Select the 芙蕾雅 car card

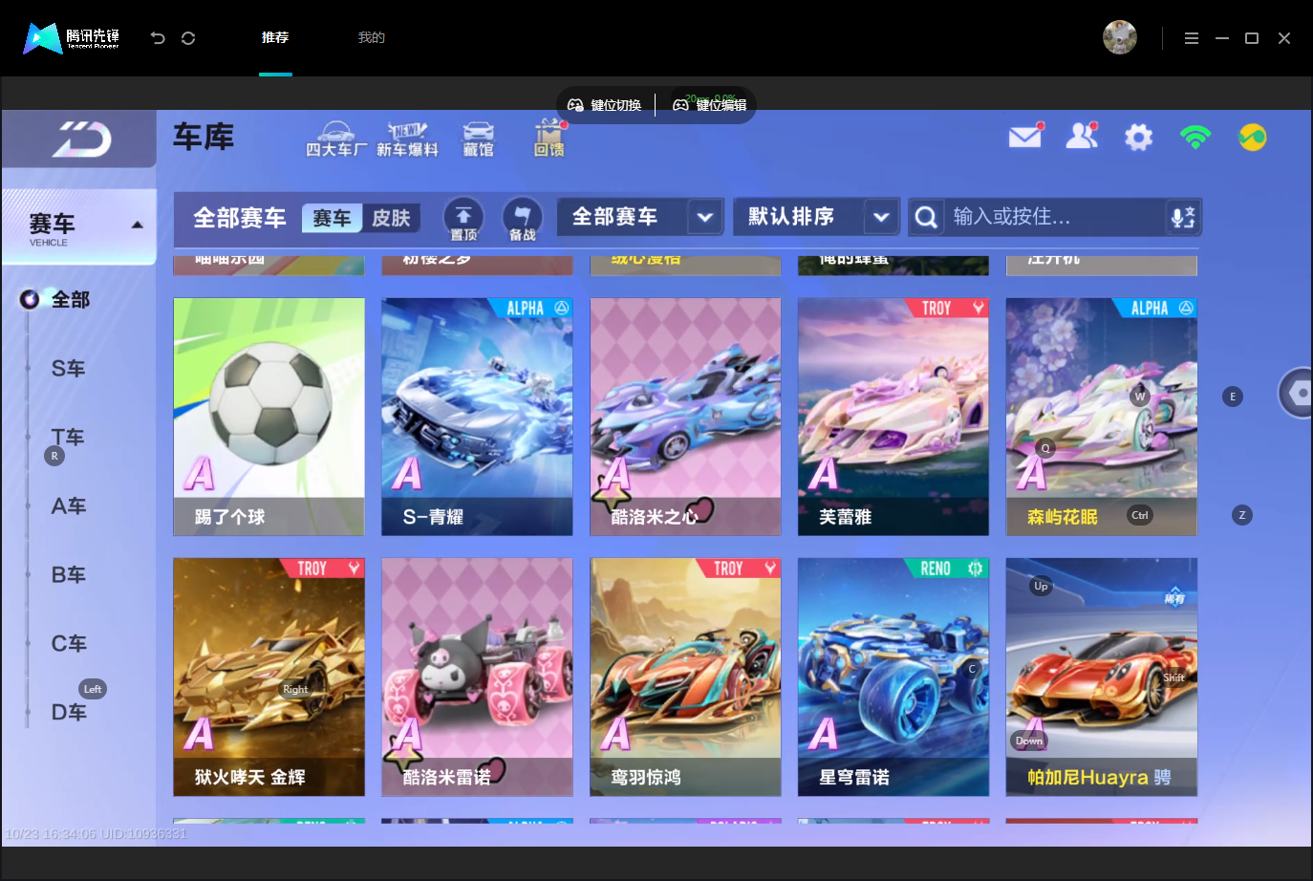pos(893,417)
